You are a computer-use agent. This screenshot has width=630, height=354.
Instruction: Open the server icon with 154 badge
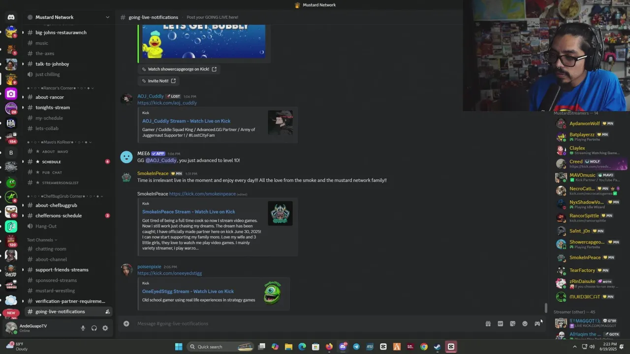[x=11, y=138]
